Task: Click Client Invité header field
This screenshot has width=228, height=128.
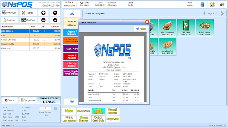Action: tap(130, 4)
